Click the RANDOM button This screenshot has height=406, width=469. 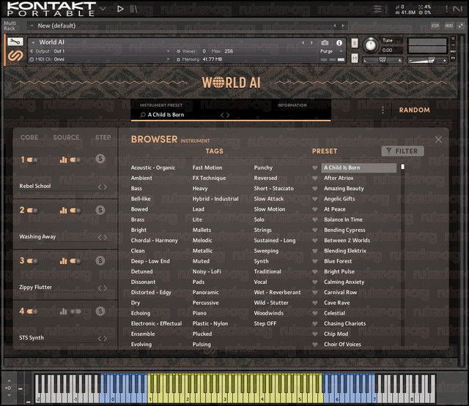414,110
